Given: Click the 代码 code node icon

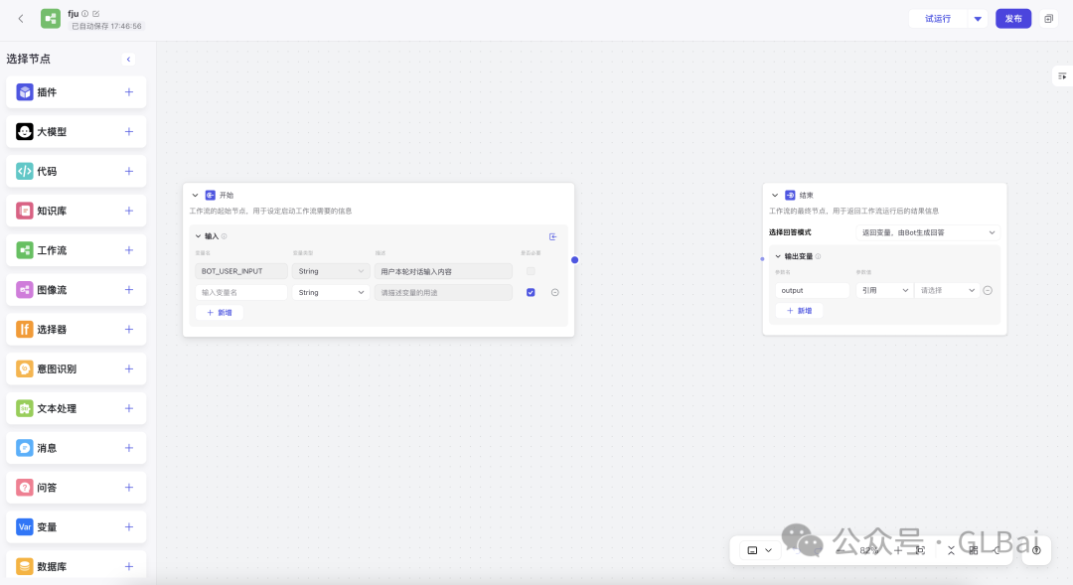Looking at the screenshot, I should (25, 171).
